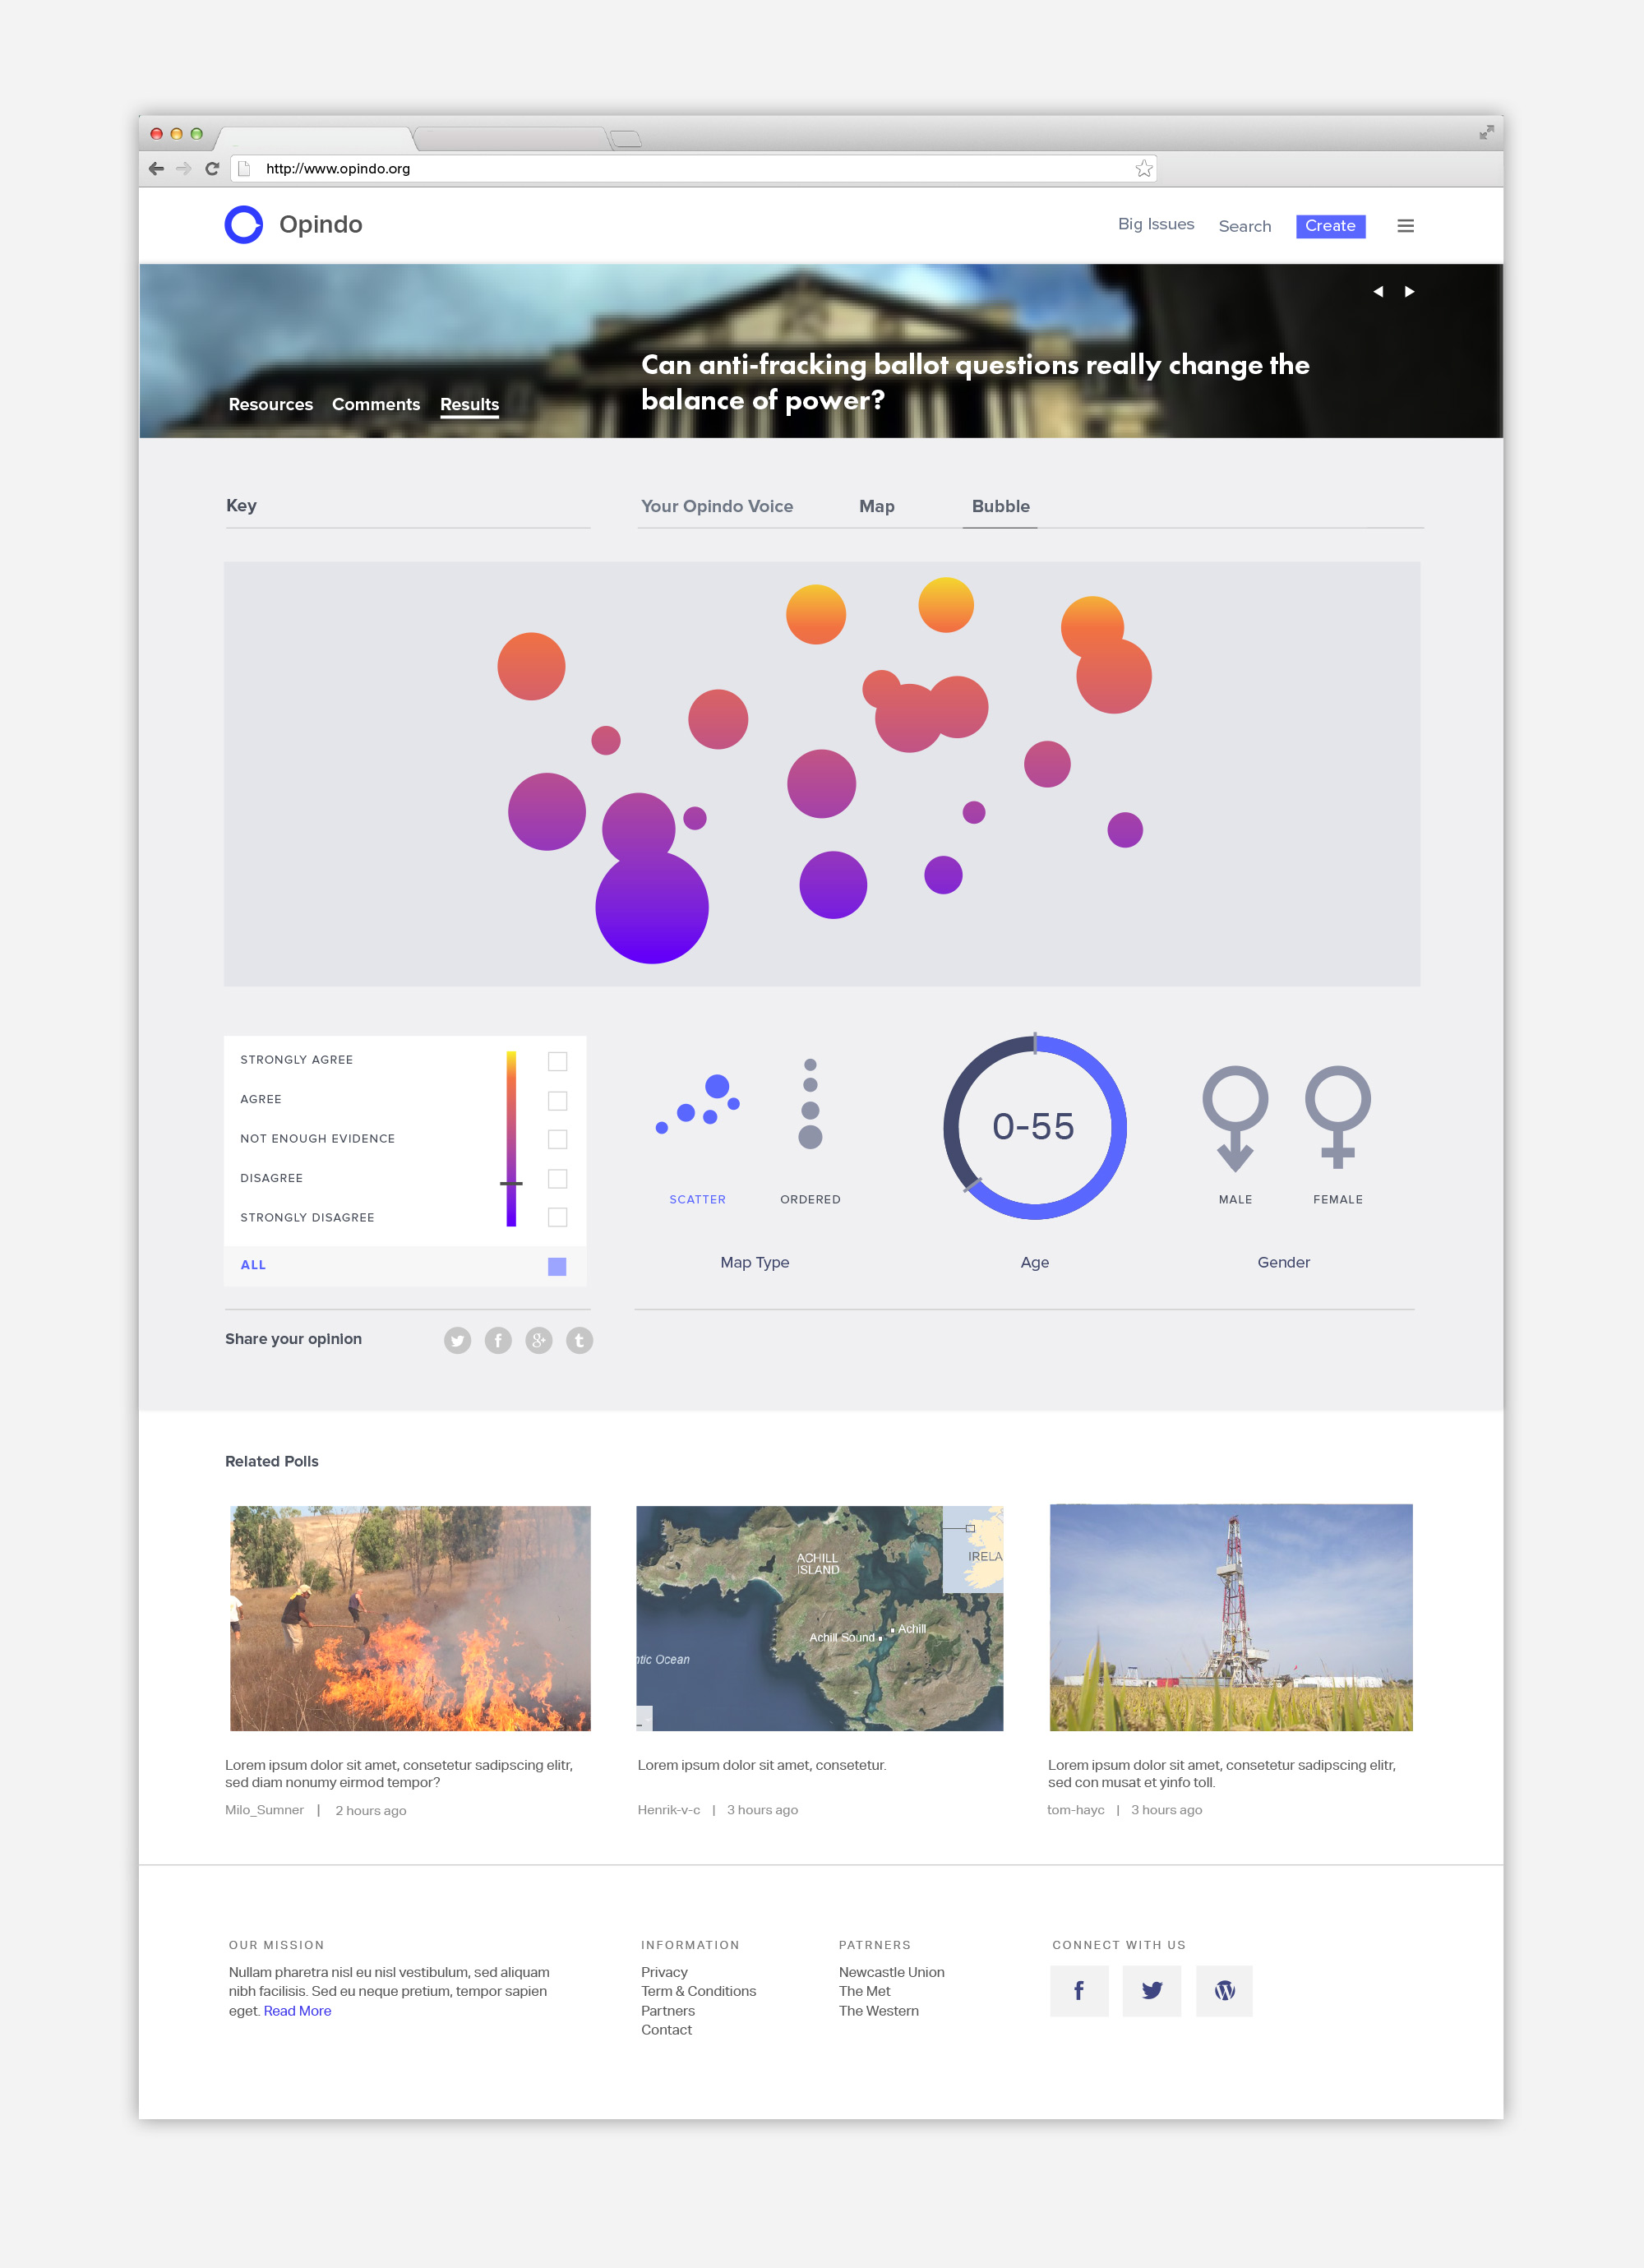This screenshot has width=1644, height=2268.
Task: Click the footer Facebook icon
Action: [x=1079, y=1991]
